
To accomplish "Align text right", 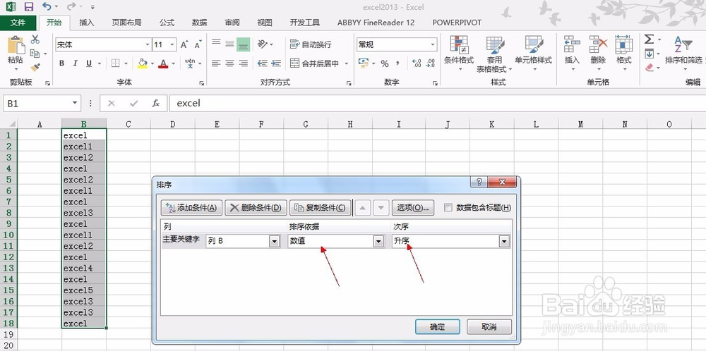I will (x=244, y=63).
